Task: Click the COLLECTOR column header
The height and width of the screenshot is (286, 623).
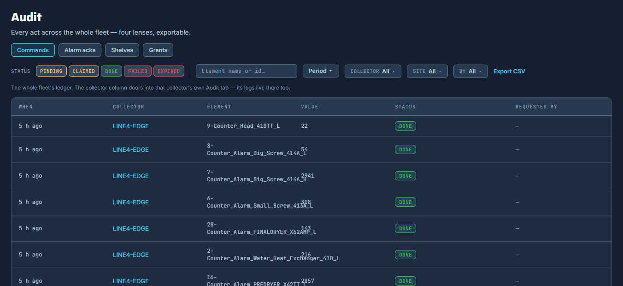Action: 129,107
